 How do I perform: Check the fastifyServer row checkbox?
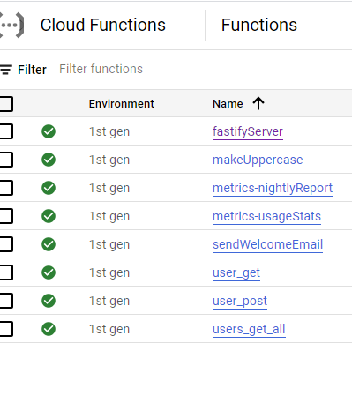(x=6, y=131)
